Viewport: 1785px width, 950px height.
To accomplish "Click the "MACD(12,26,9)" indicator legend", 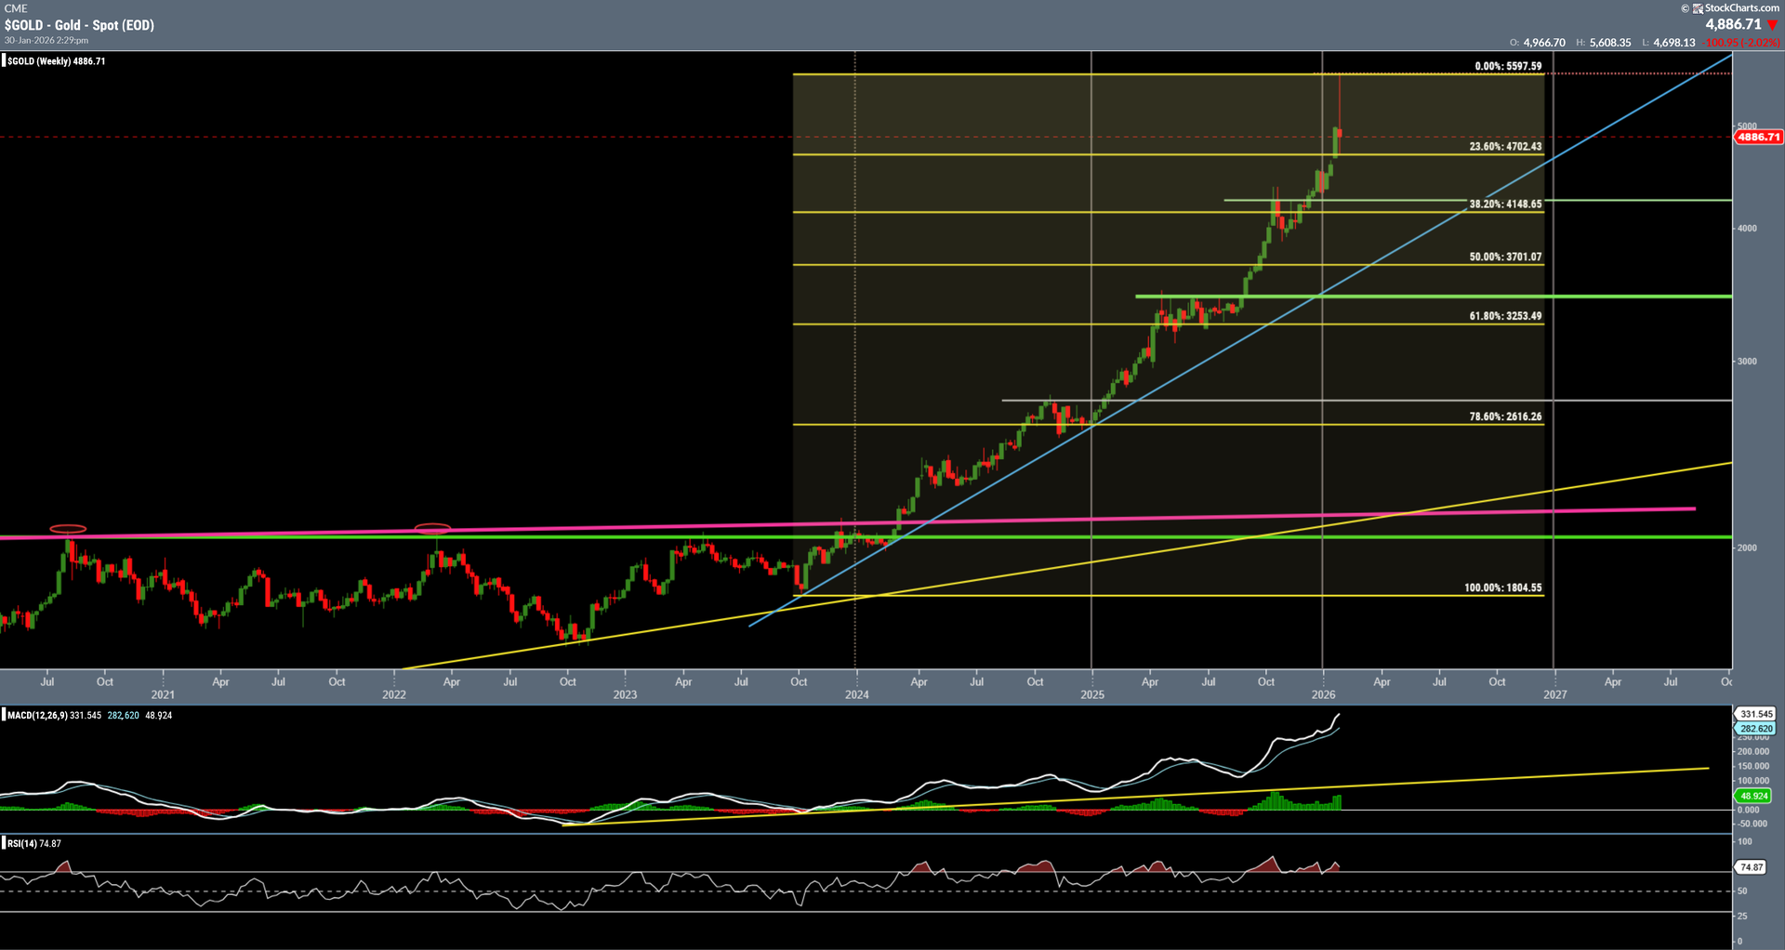I will click(x=37, y=716).
